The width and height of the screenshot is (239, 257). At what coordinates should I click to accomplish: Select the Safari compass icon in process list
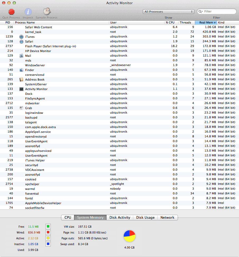pyautogui.click(x=21, y=41)
